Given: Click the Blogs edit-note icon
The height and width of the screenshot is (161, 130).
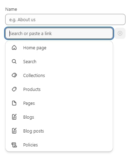Looking at the screenshot, I should 14,117.
